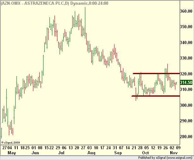Viewport: 194px width, 160px height.
Task: Click the date label 17 in August
Action: tap(102, 148)
